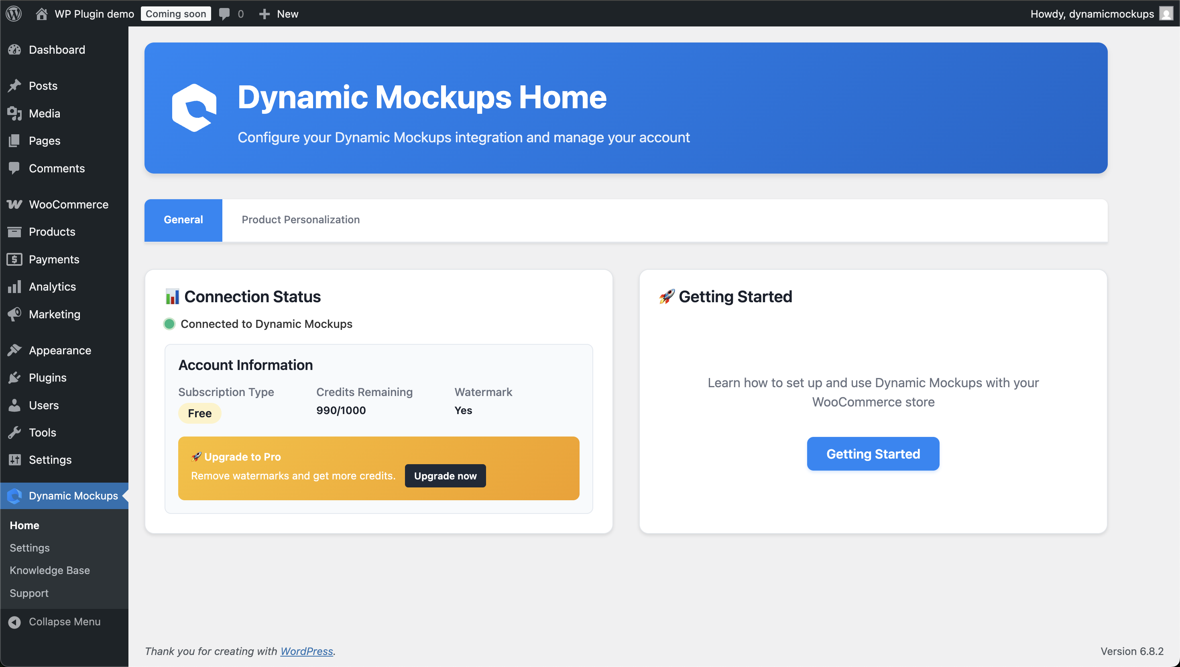Open the WooCommerce sidebar icon
Viewport: 1180px width, 667px height.
tap(14, 204)
